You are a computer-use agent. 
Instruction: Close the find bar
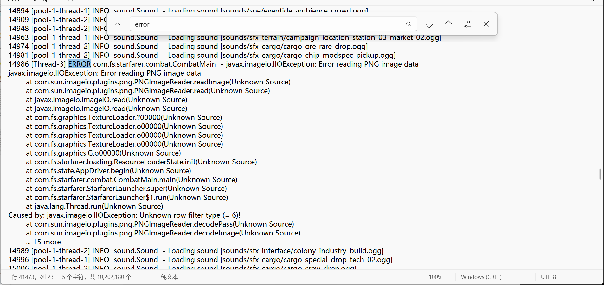coord(486,24)
